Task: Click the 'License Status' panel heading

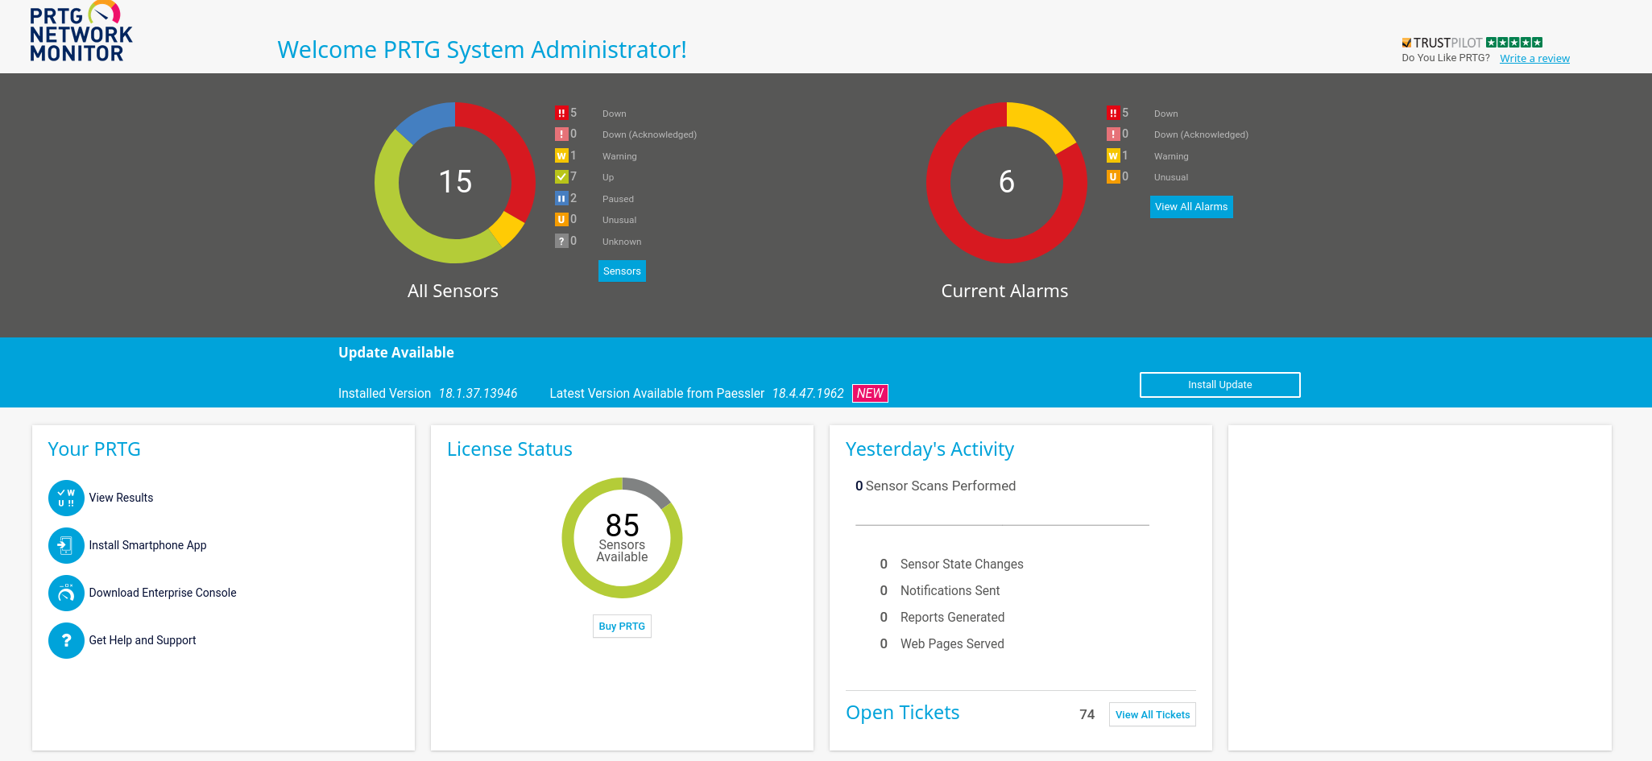Action: (x=510, y=449)
